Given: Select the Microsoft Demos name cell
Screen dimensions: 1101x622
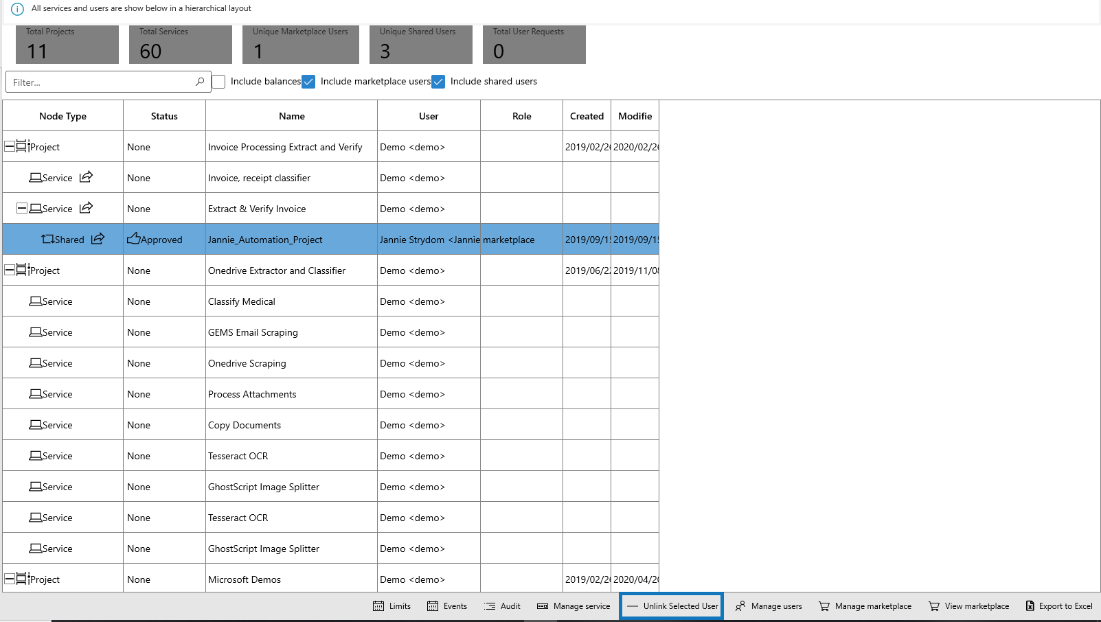Looking at the screenshot, I should [292, 579].
